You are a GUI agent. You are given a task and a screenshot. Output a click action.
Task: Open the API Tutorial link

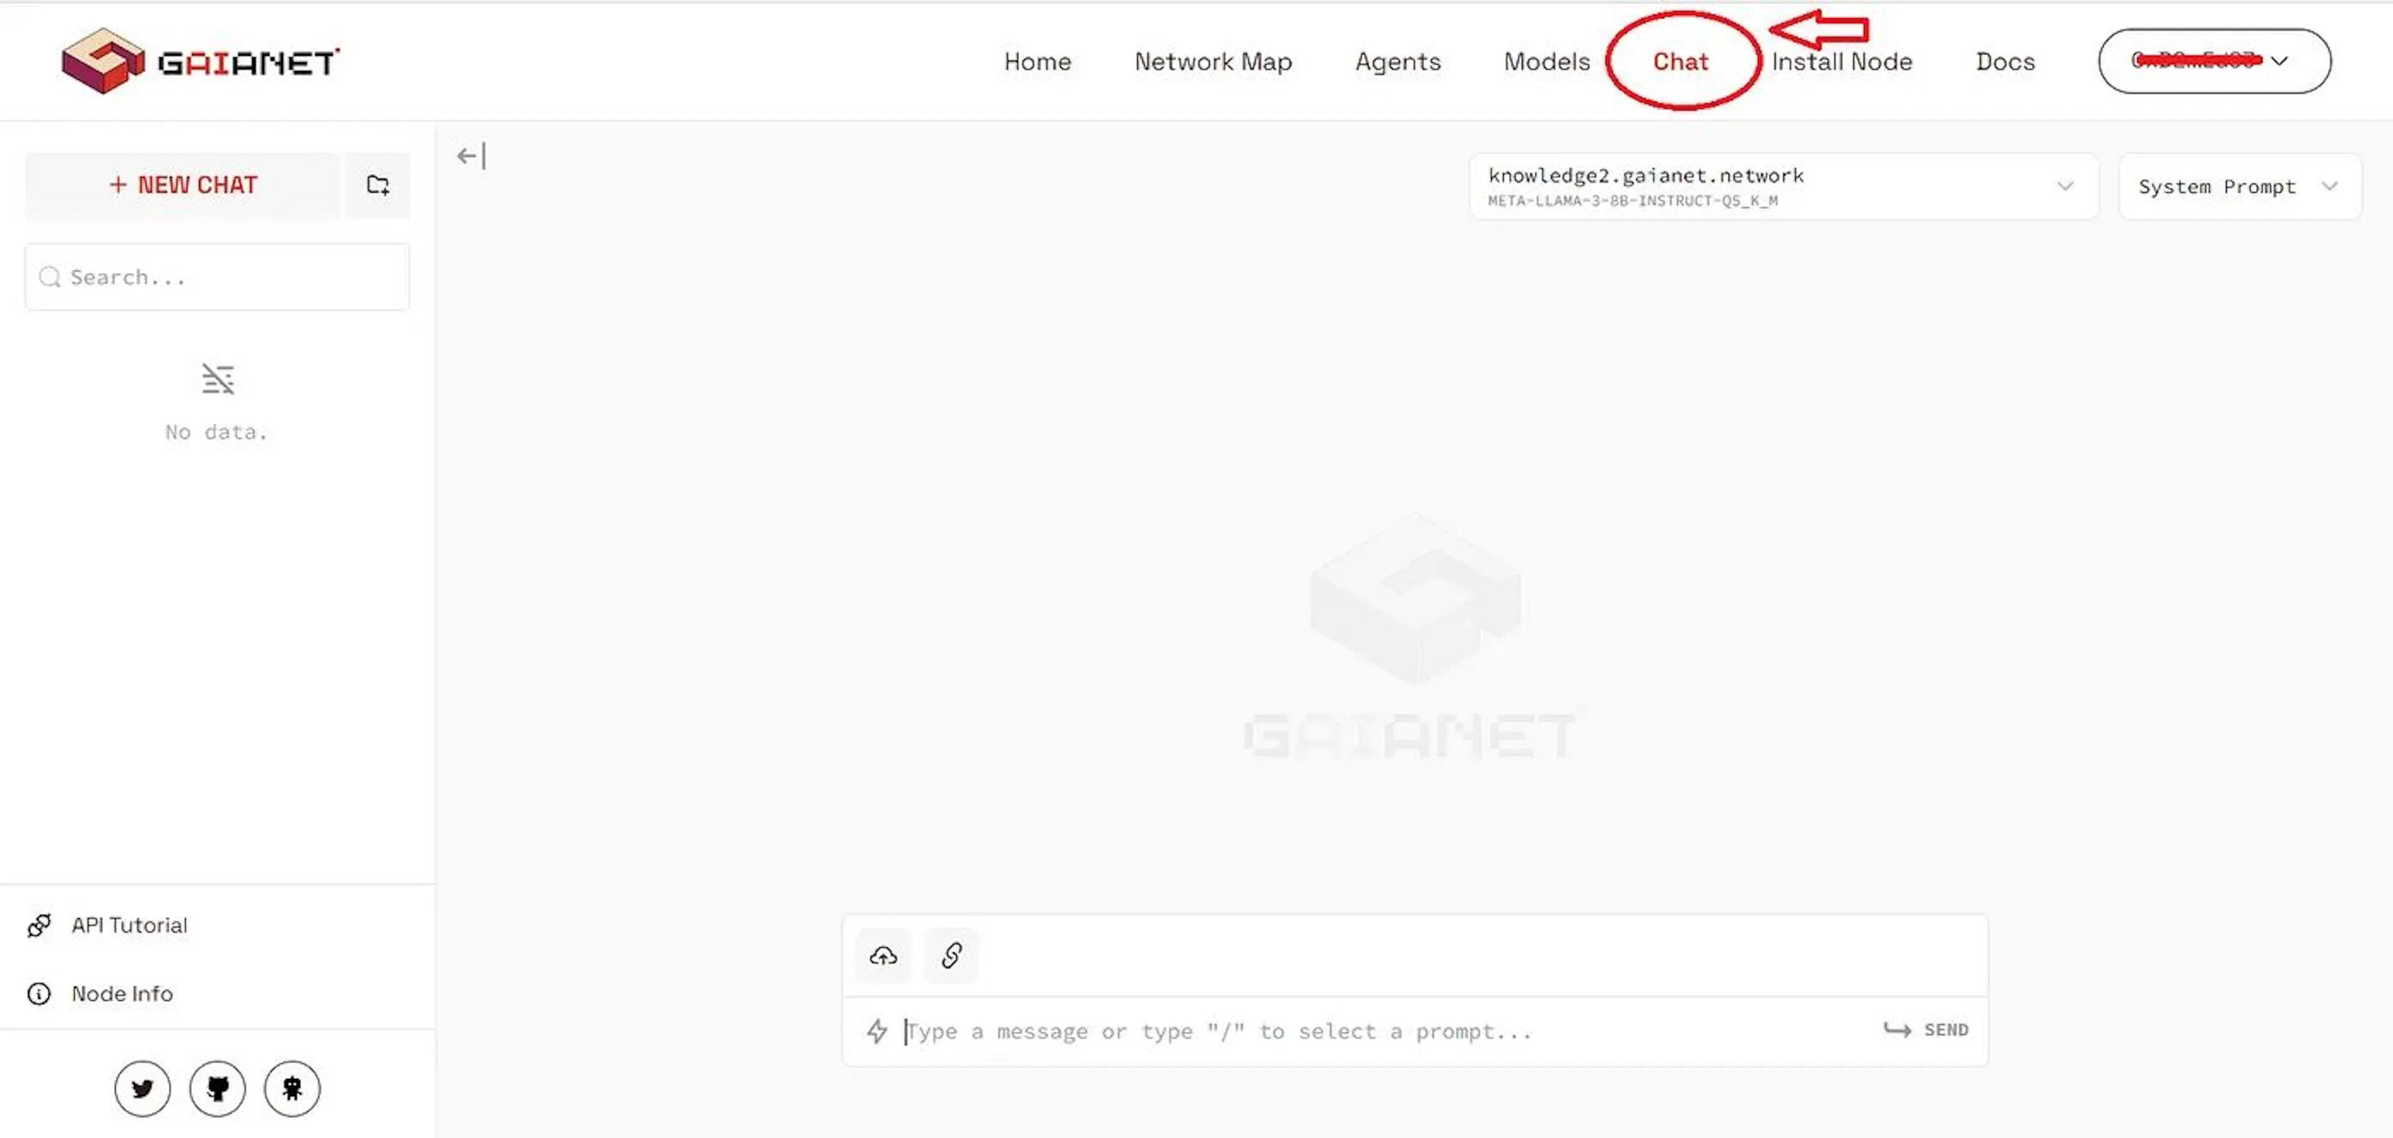[129, 924]
